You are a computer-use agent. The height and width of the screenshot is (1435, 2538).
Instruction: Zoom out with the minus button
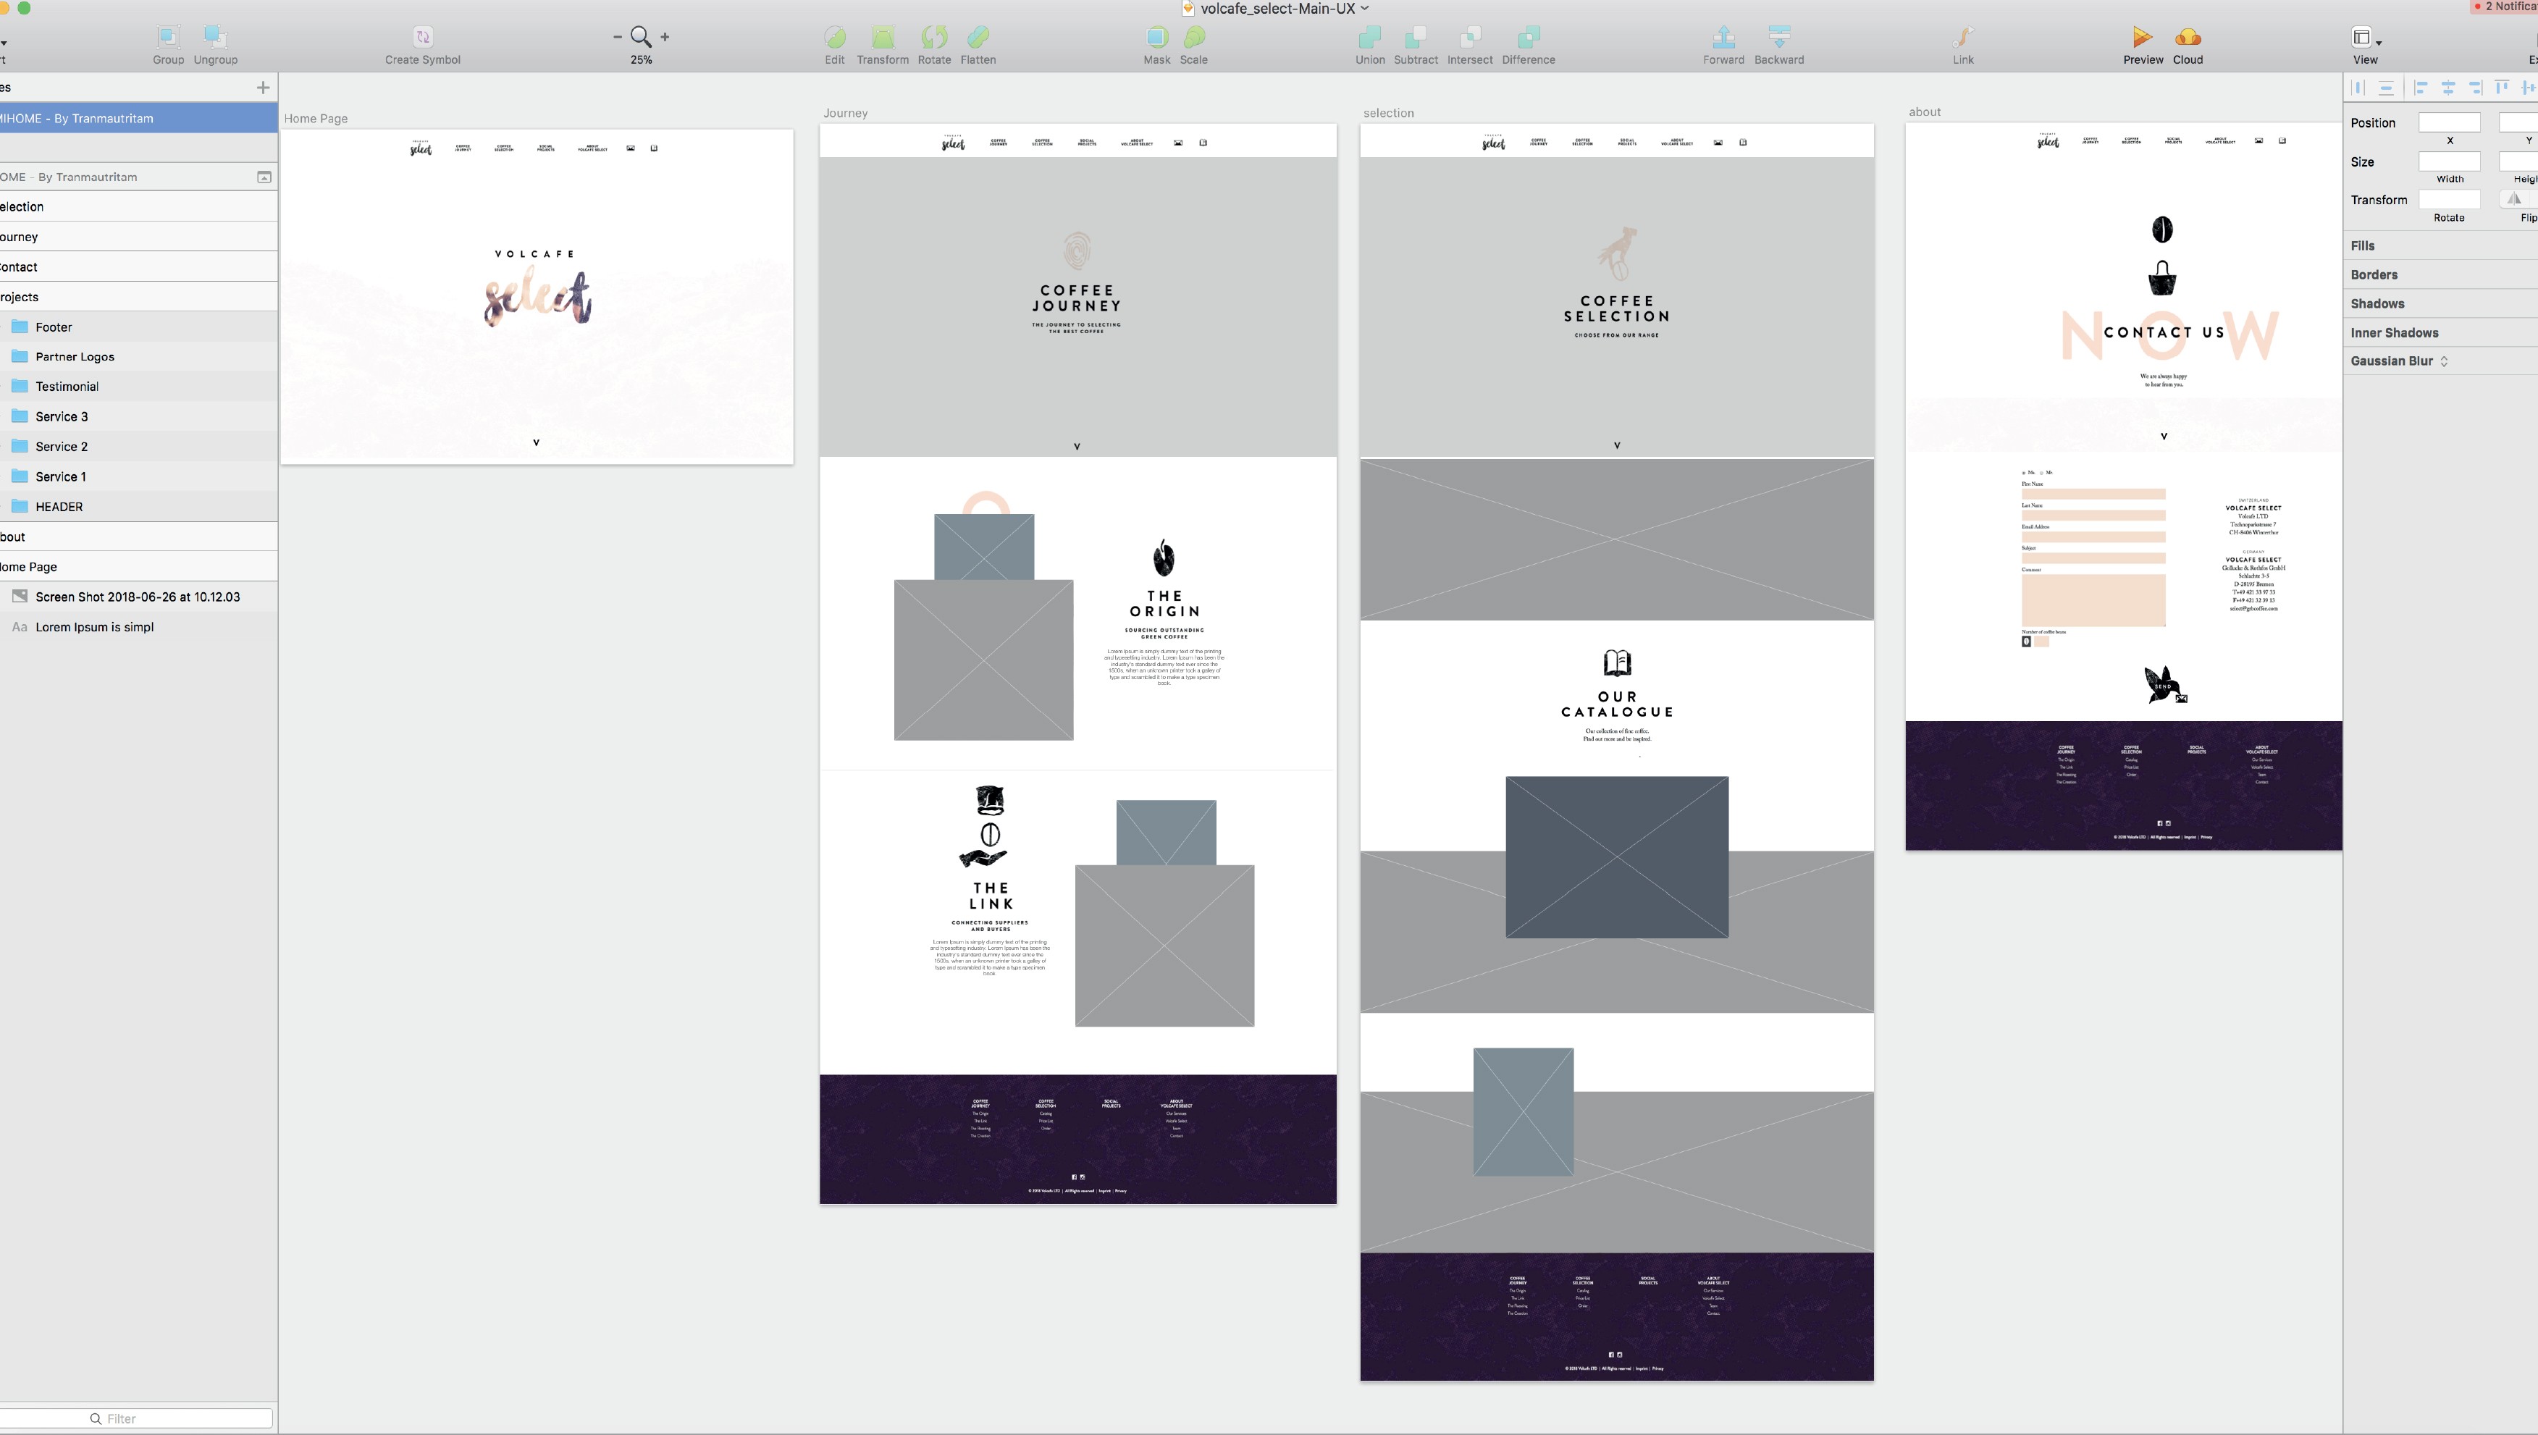(617, 36)
